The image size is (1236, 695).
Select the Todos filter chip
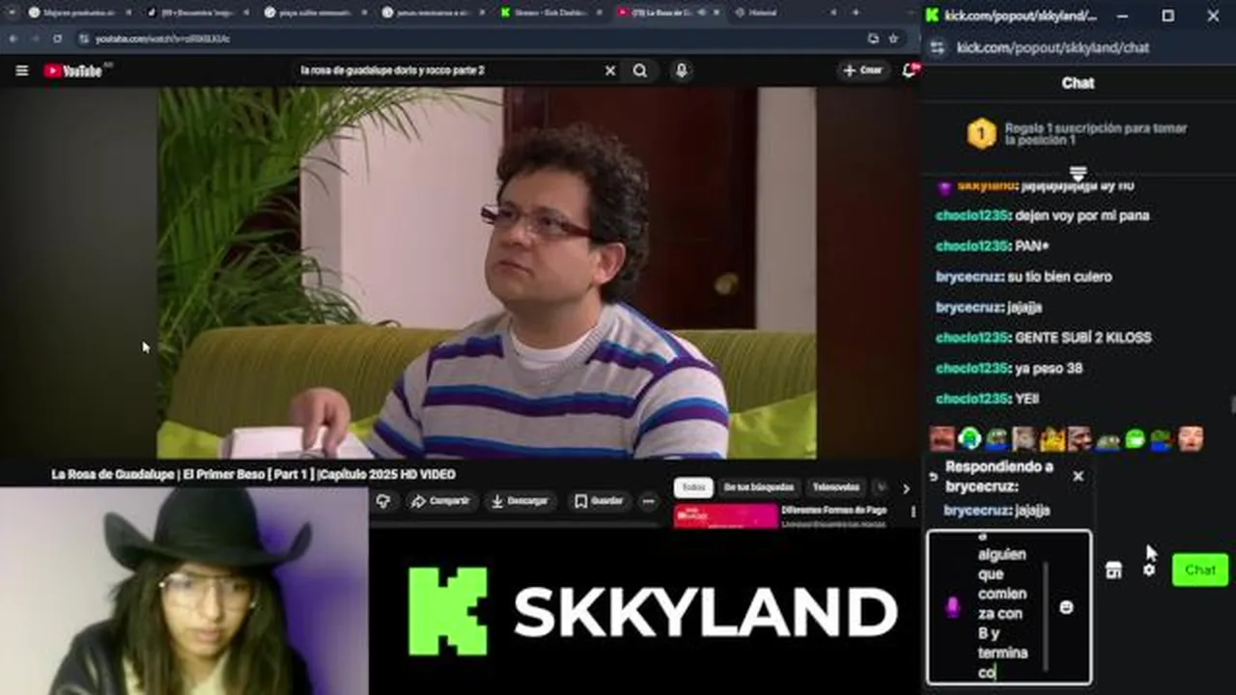[x=693, y=487]
